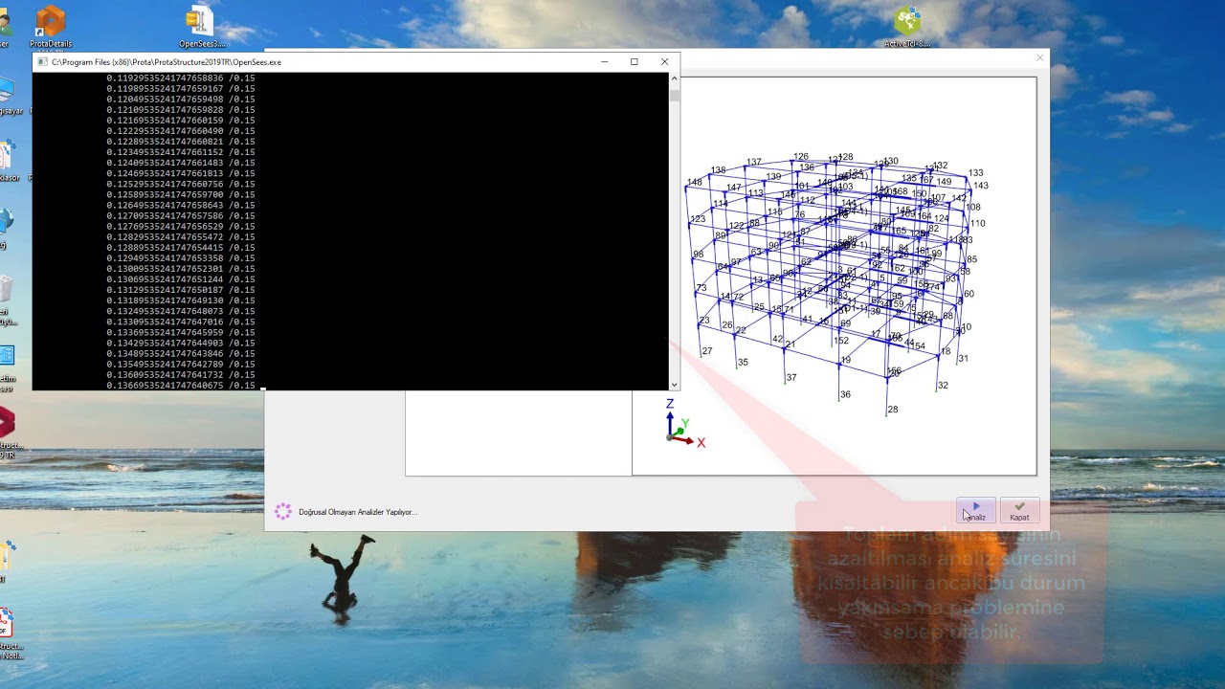The image size is (1225, 689).
Task: Click node label 28 in the 3D model
Action: click(x=892, y=410)
